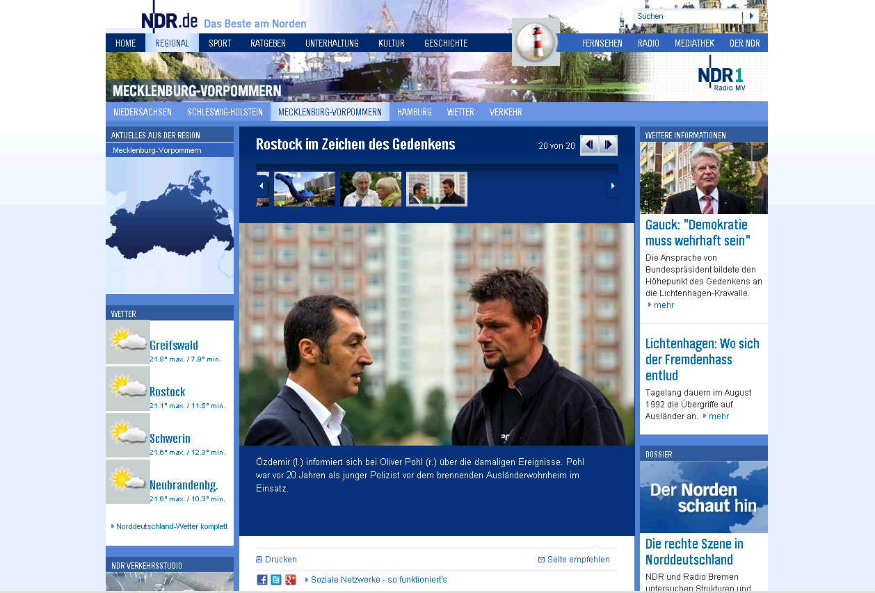Click the NDR.de logo
The height and width of the screenshot is (593, 875).
tap(170, 21)
